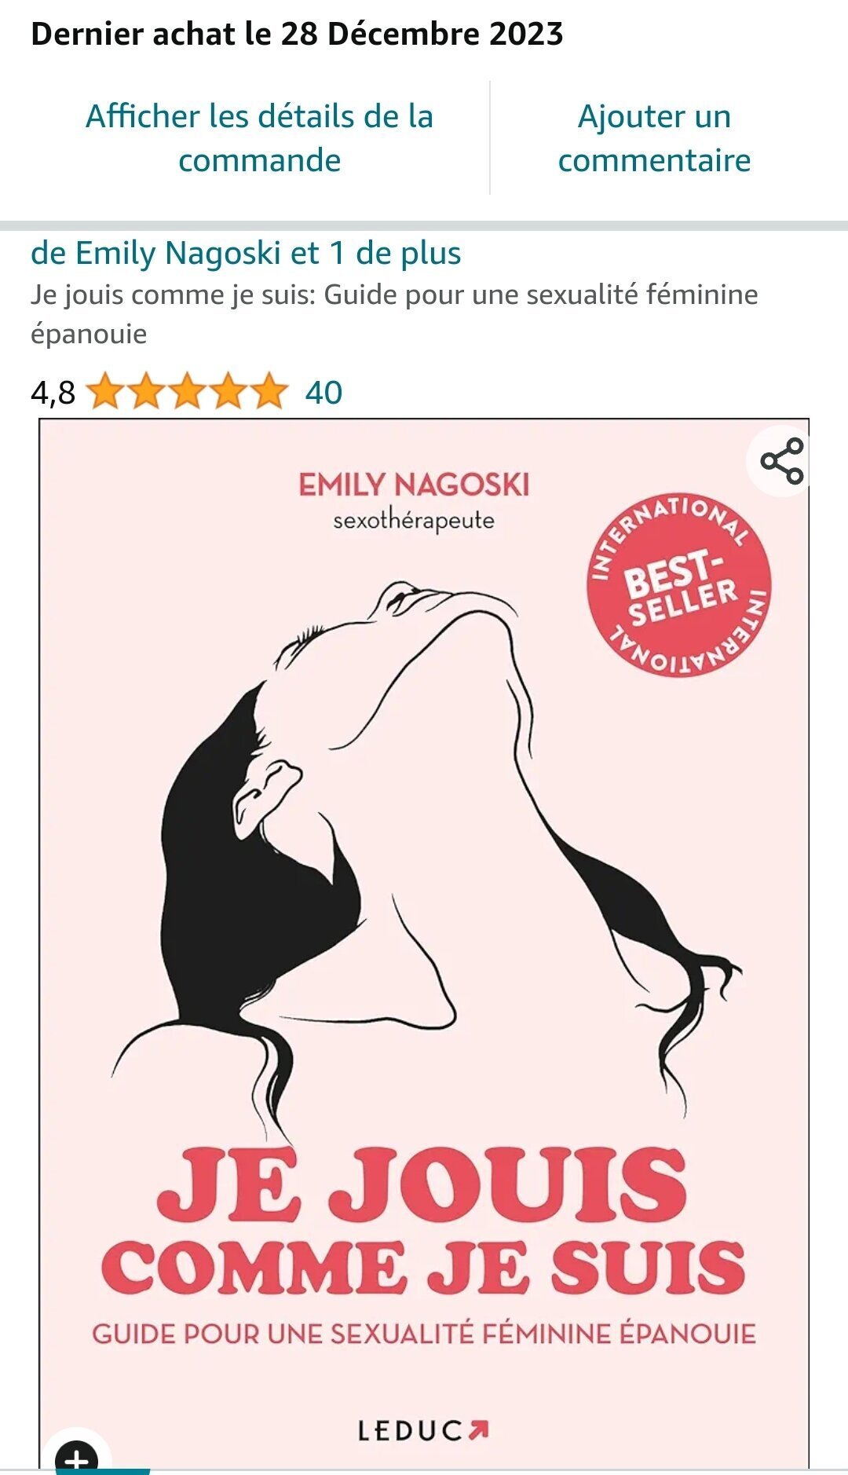Click the 'COMME JE SUIS' line on the cover
Viewport: 848px width, 1475px height.
tap(423, 1267)
